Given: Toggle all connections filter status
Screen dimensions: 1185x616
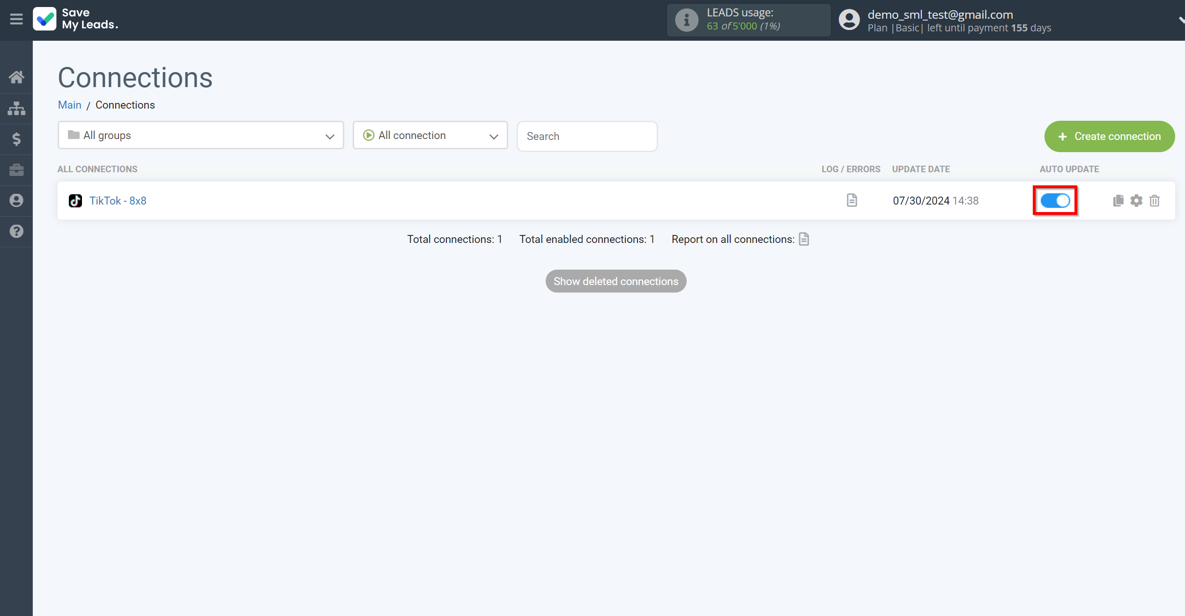Looking at the screenshot, I should (431, 136).
